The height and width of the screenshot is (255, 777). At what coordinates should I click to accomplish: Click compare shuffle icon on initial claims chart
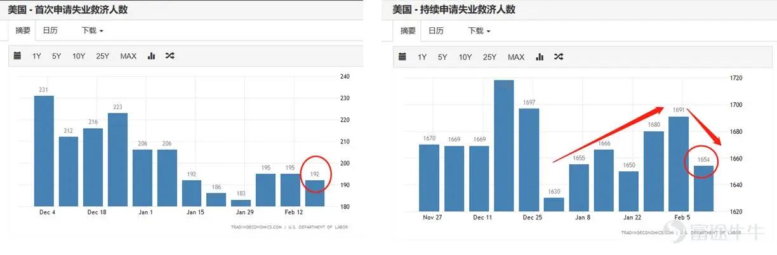(169, 56)
